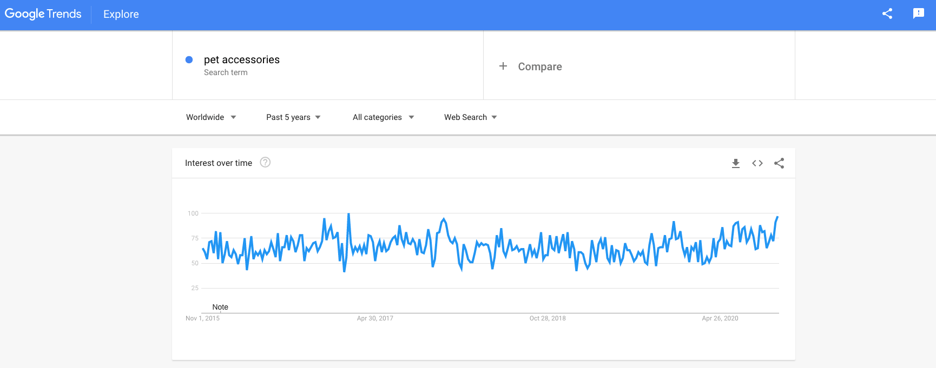
Task: Change the Past 5 years time range
Action: (x=292, y=117)
